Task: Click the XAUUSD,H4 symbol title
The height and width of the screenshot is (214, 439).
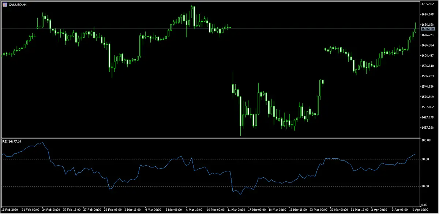Action: [18, 4]
